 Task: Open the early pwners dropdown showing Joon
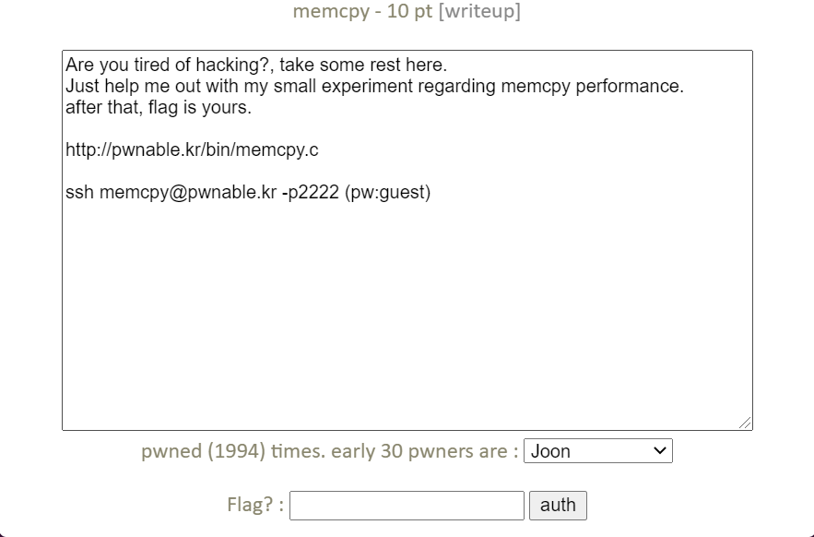pyautogui.click(x=598, y=450)
